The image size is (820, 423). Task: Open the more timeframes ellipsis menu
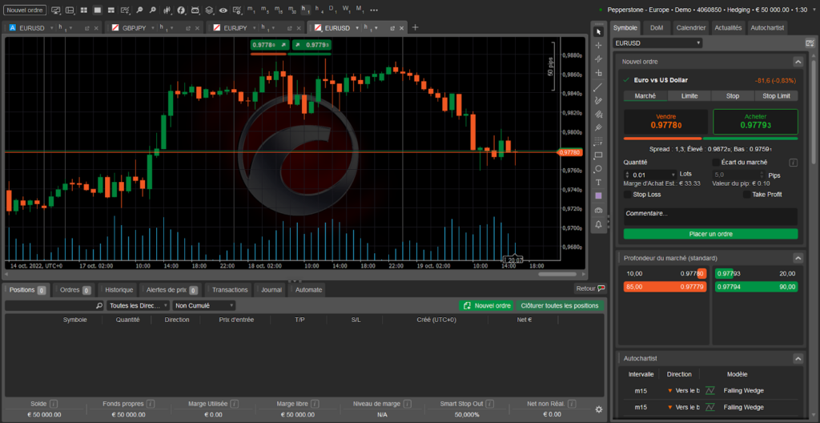click(374, 10)
